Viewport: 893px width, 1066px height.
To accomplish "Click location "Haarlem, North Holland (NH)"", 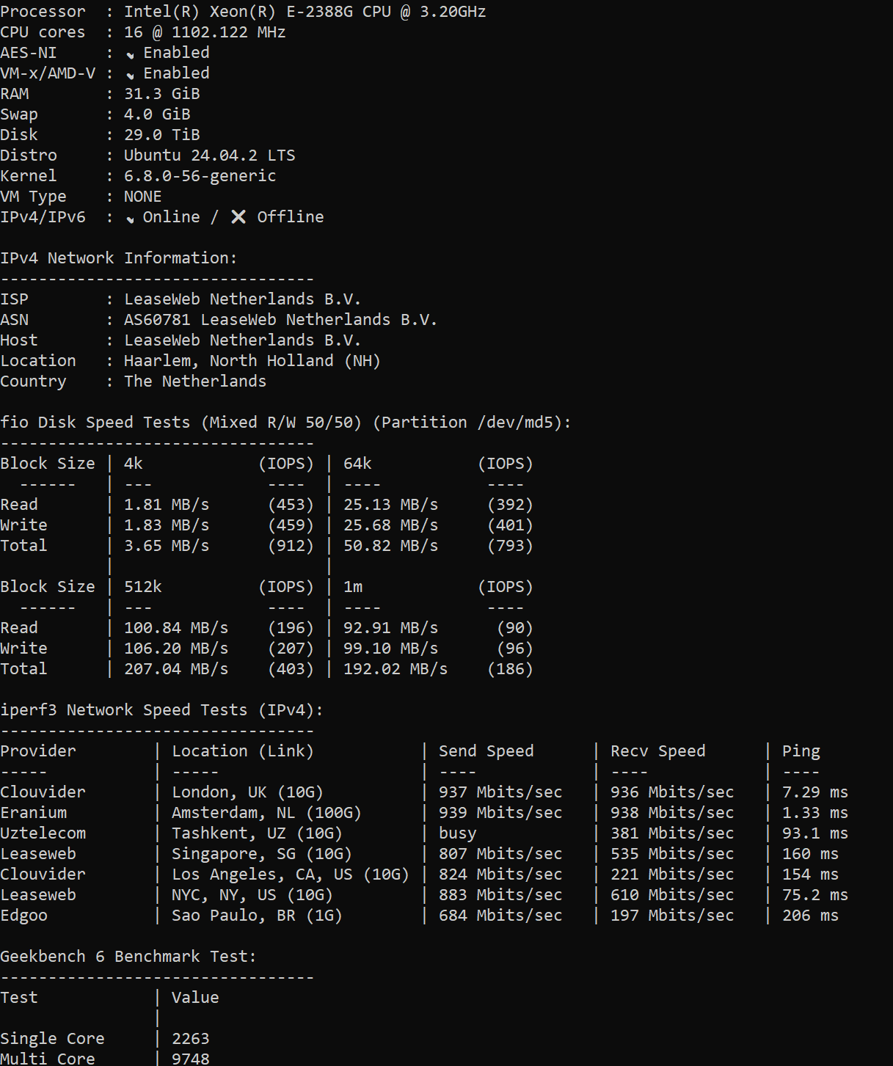I will point(252,361).
